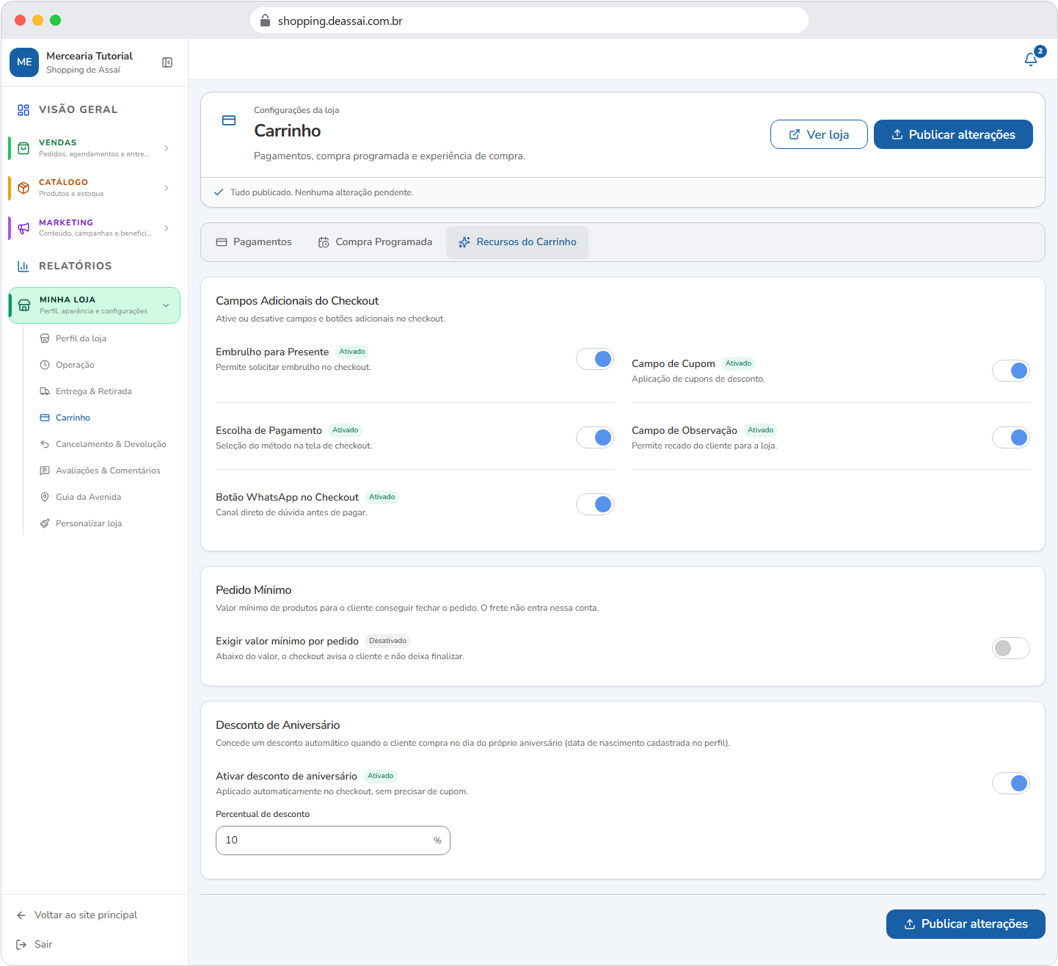1058x966 pixels.
Task: Click the Entrega & Retirada truck icon
Action: [x=45, y=391]
